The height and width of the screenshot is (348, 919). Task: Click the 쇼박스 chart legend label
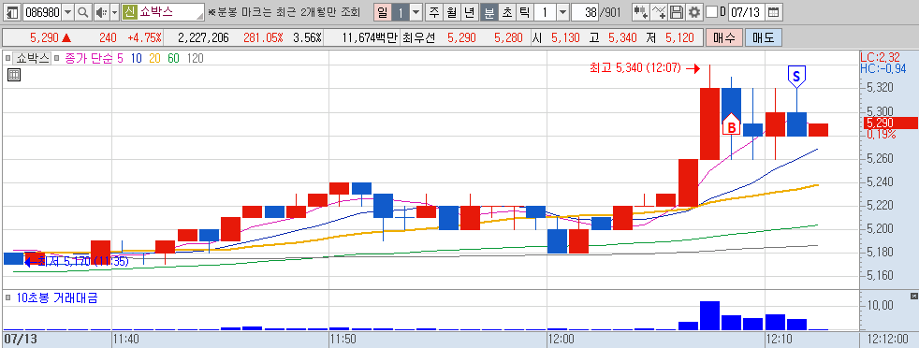[x=33, y=58]
